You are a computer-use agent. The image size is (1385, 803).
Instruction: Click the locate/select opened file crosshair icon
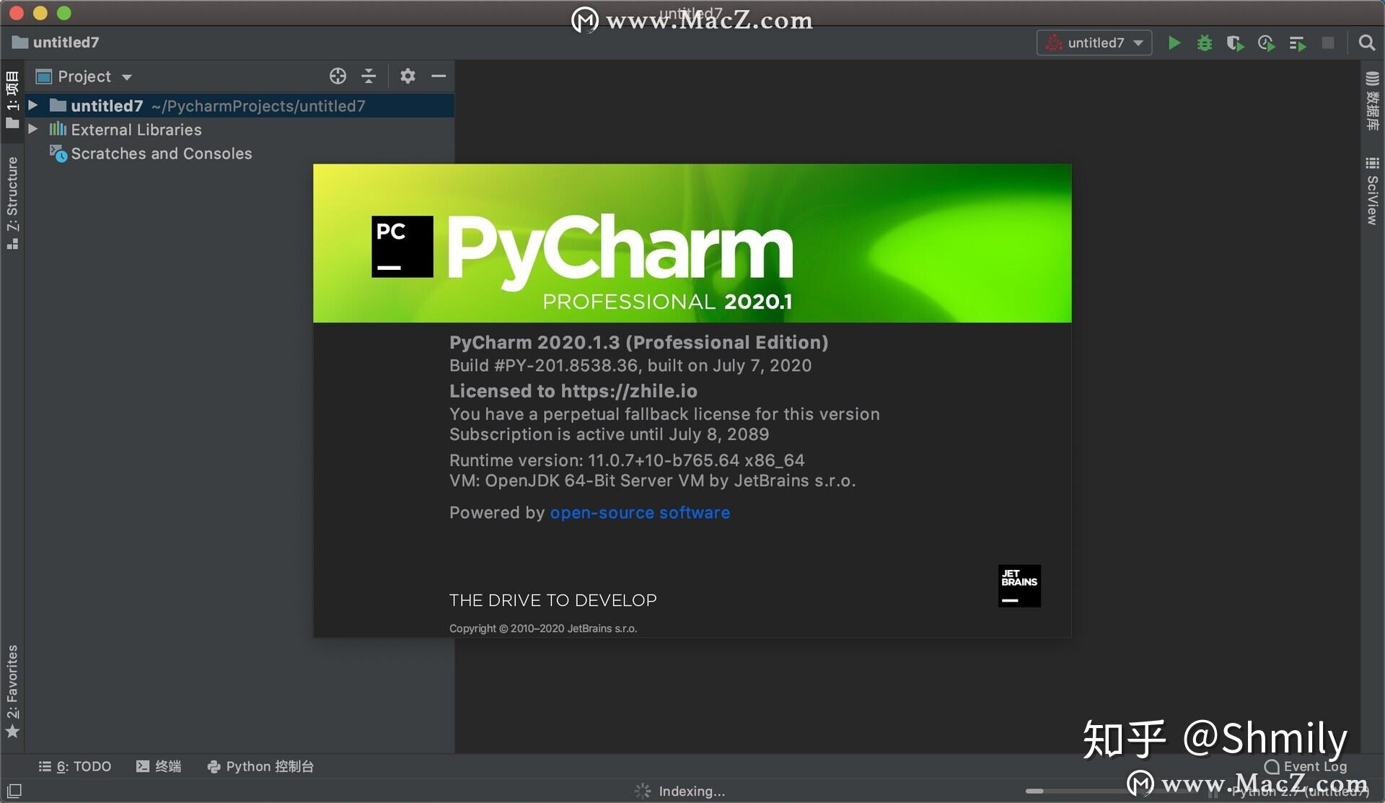coord(338,76)
